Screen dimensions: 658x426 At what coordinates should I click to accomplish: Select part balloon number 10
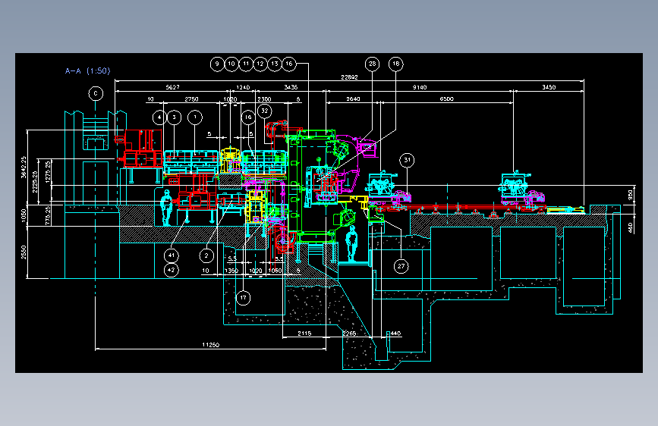coord(231,64)
